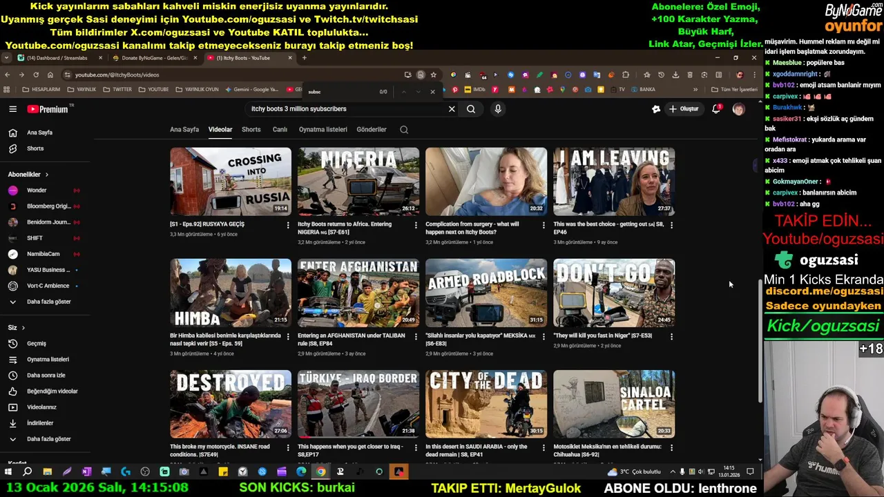This screenshot has height=497, width=884.
Task: Go back in browser history
Action: 8,75
